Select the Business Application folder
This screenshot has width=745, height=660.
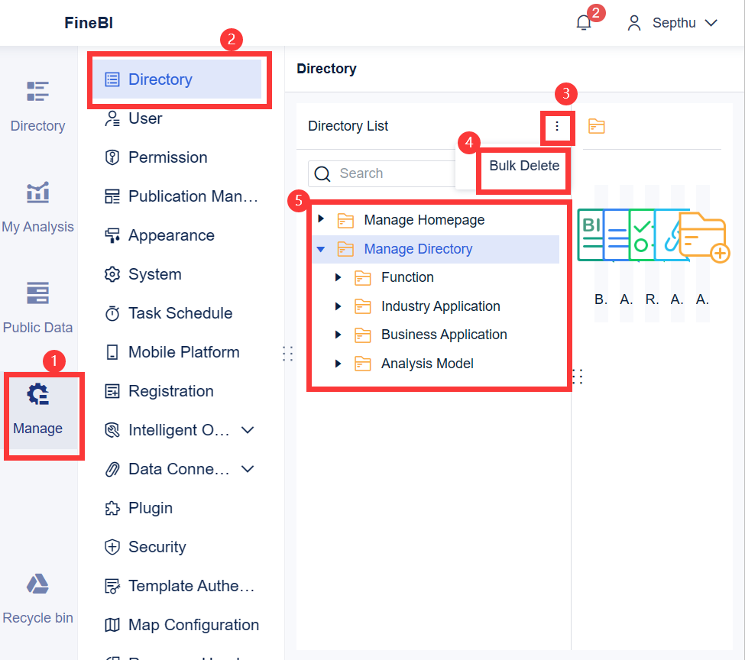[444, 335]
